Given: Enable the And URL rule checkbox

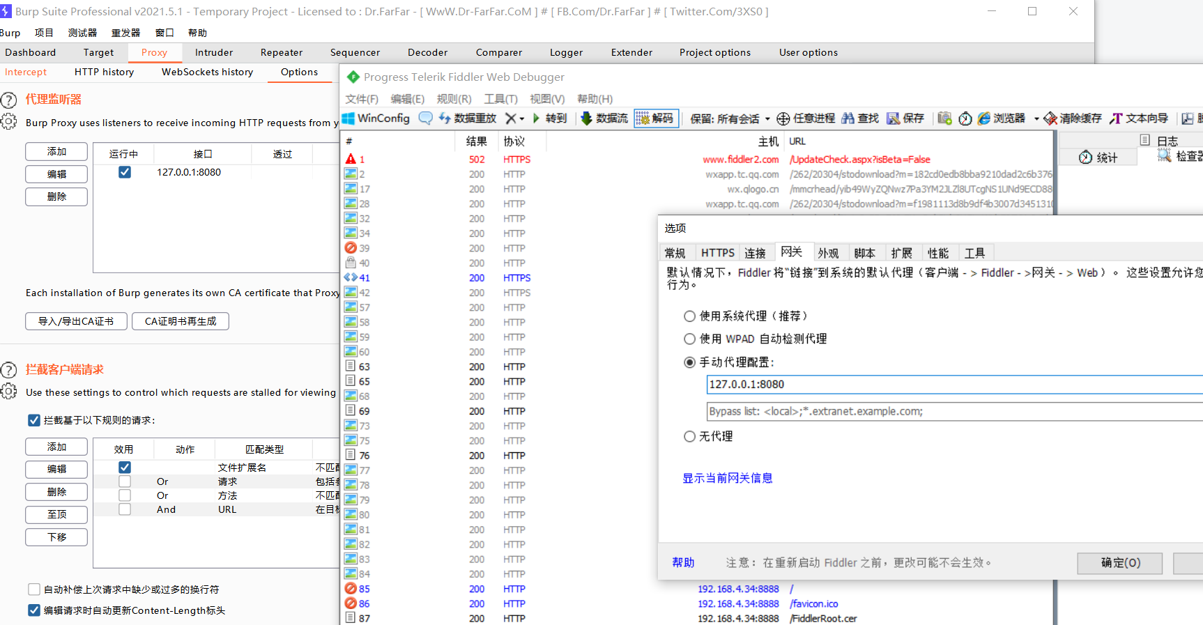Looking at the screenshot, I should pos(125,509).
